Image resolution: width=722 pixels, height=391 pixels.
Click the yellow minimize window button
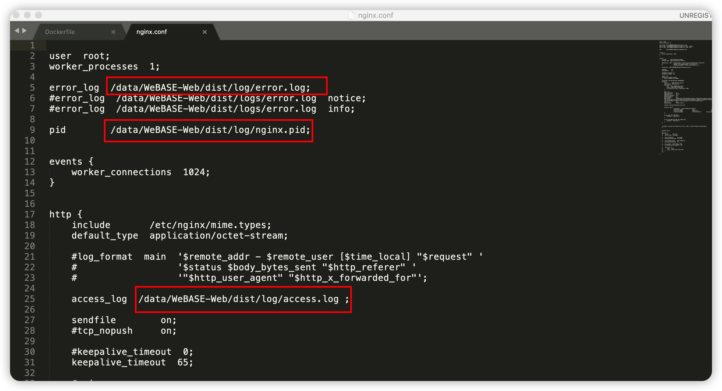point(27,15)
